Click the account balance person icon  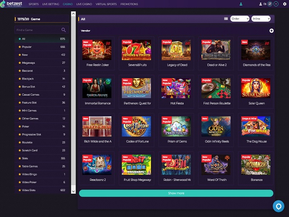261,4
